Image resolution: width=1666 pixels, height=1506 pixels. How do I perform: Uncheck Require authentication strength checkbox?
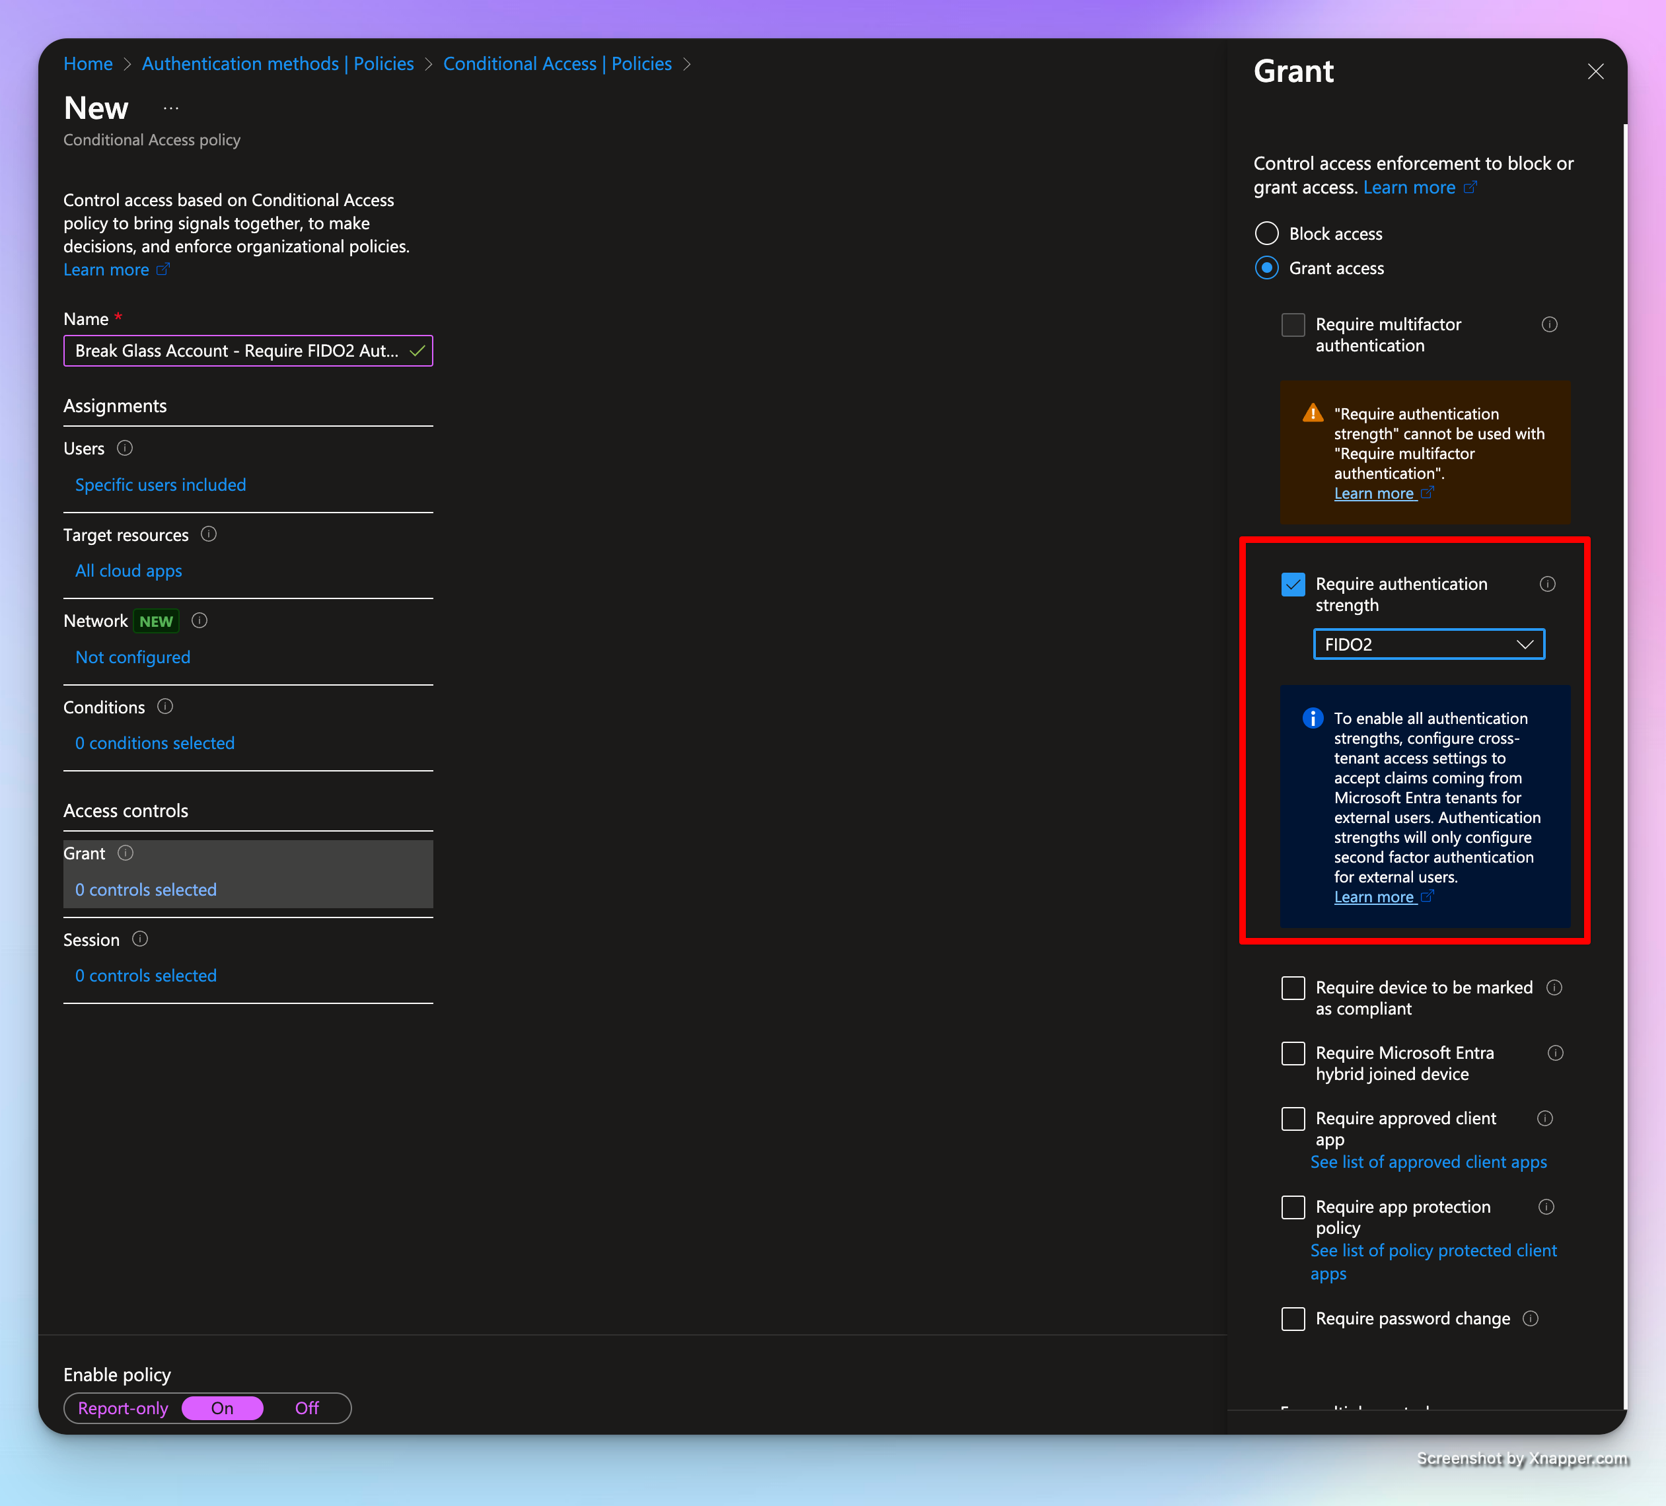pos(1293,584)
